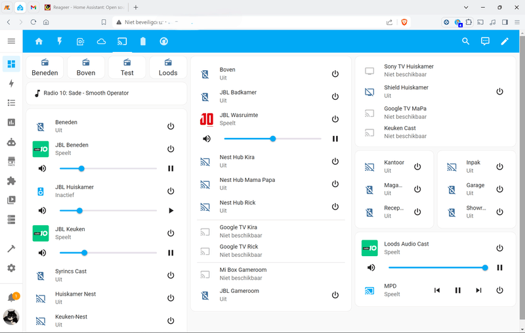Mute JBL Wasruimte speaker icon
This screenshot has height=333, width=525.
click(x=207, y=139)
